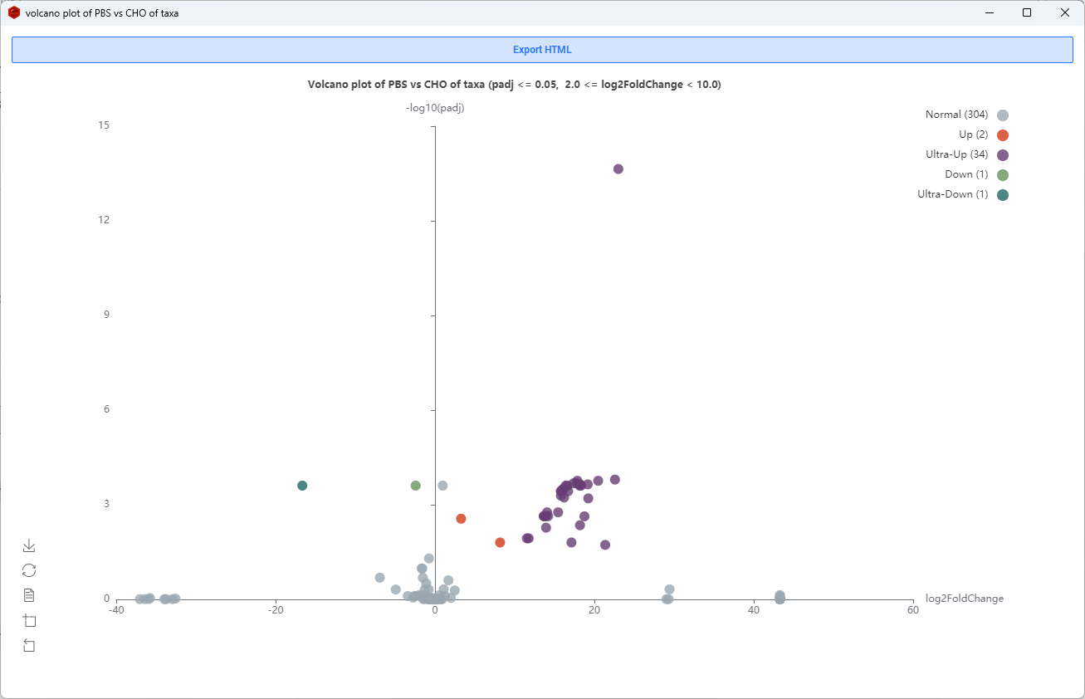Click the zoom reset back icon
The width and height of the screenshot is (1085, 699).
[x=29, y=645]
